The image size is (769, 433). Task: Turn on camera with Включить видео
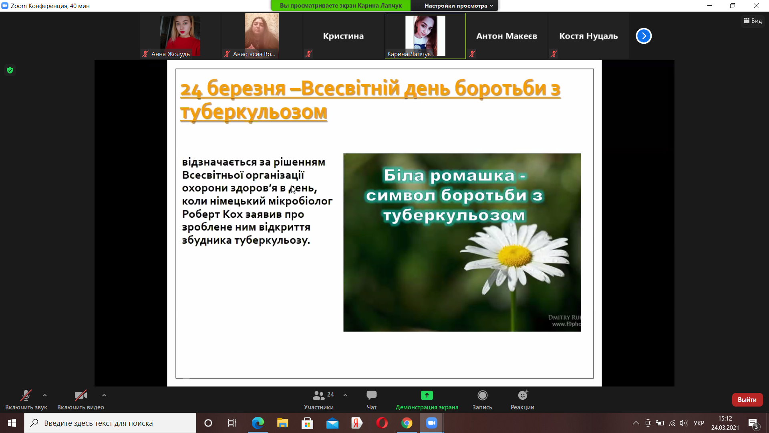81,400
